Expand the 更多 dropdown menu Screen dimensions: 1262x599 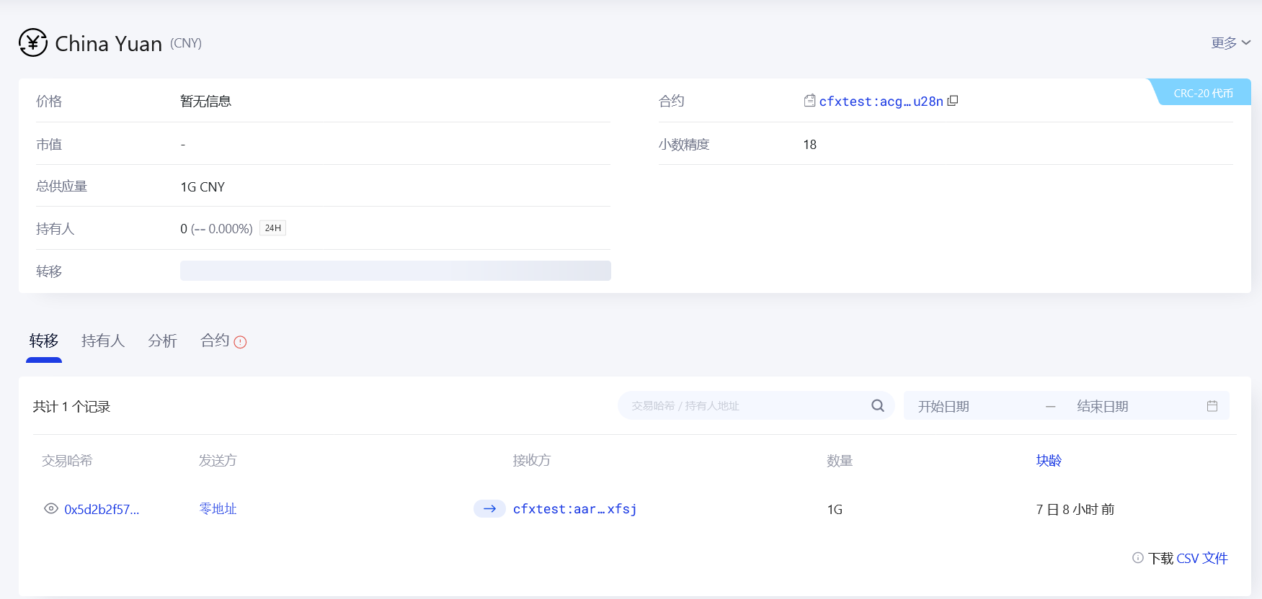pyautogui.click(x=1230, y=43)
